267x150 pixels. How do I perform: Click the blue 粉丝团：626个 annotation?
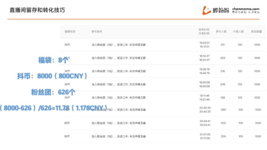coord(53,92)
